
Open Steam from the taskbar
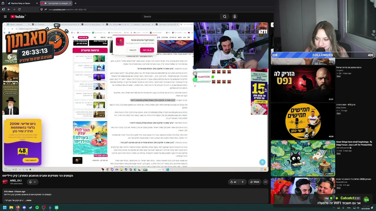pos(31,207)
